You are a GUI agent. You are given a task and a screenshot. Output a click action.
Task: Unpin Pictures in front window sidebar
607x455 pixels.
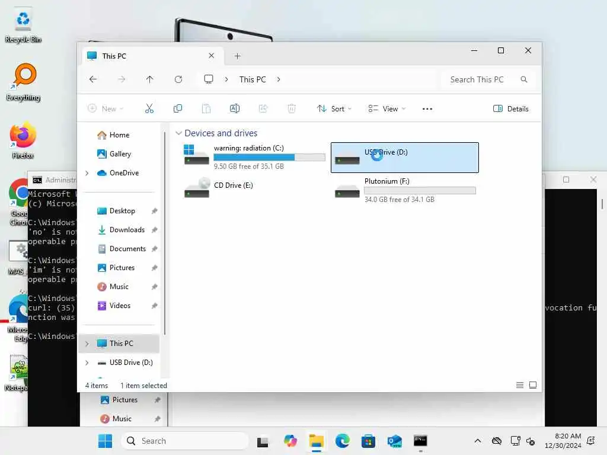[155, 268]
